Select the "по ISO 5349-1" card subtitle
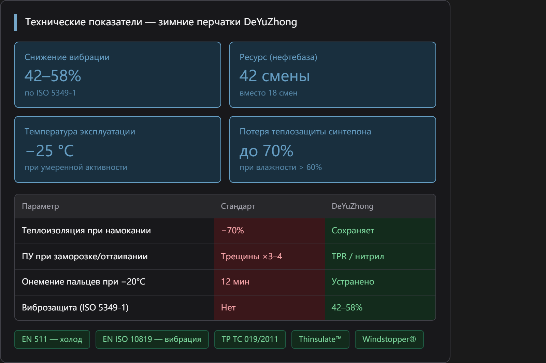Screen dimensions: 546x363 coord(50,93)
